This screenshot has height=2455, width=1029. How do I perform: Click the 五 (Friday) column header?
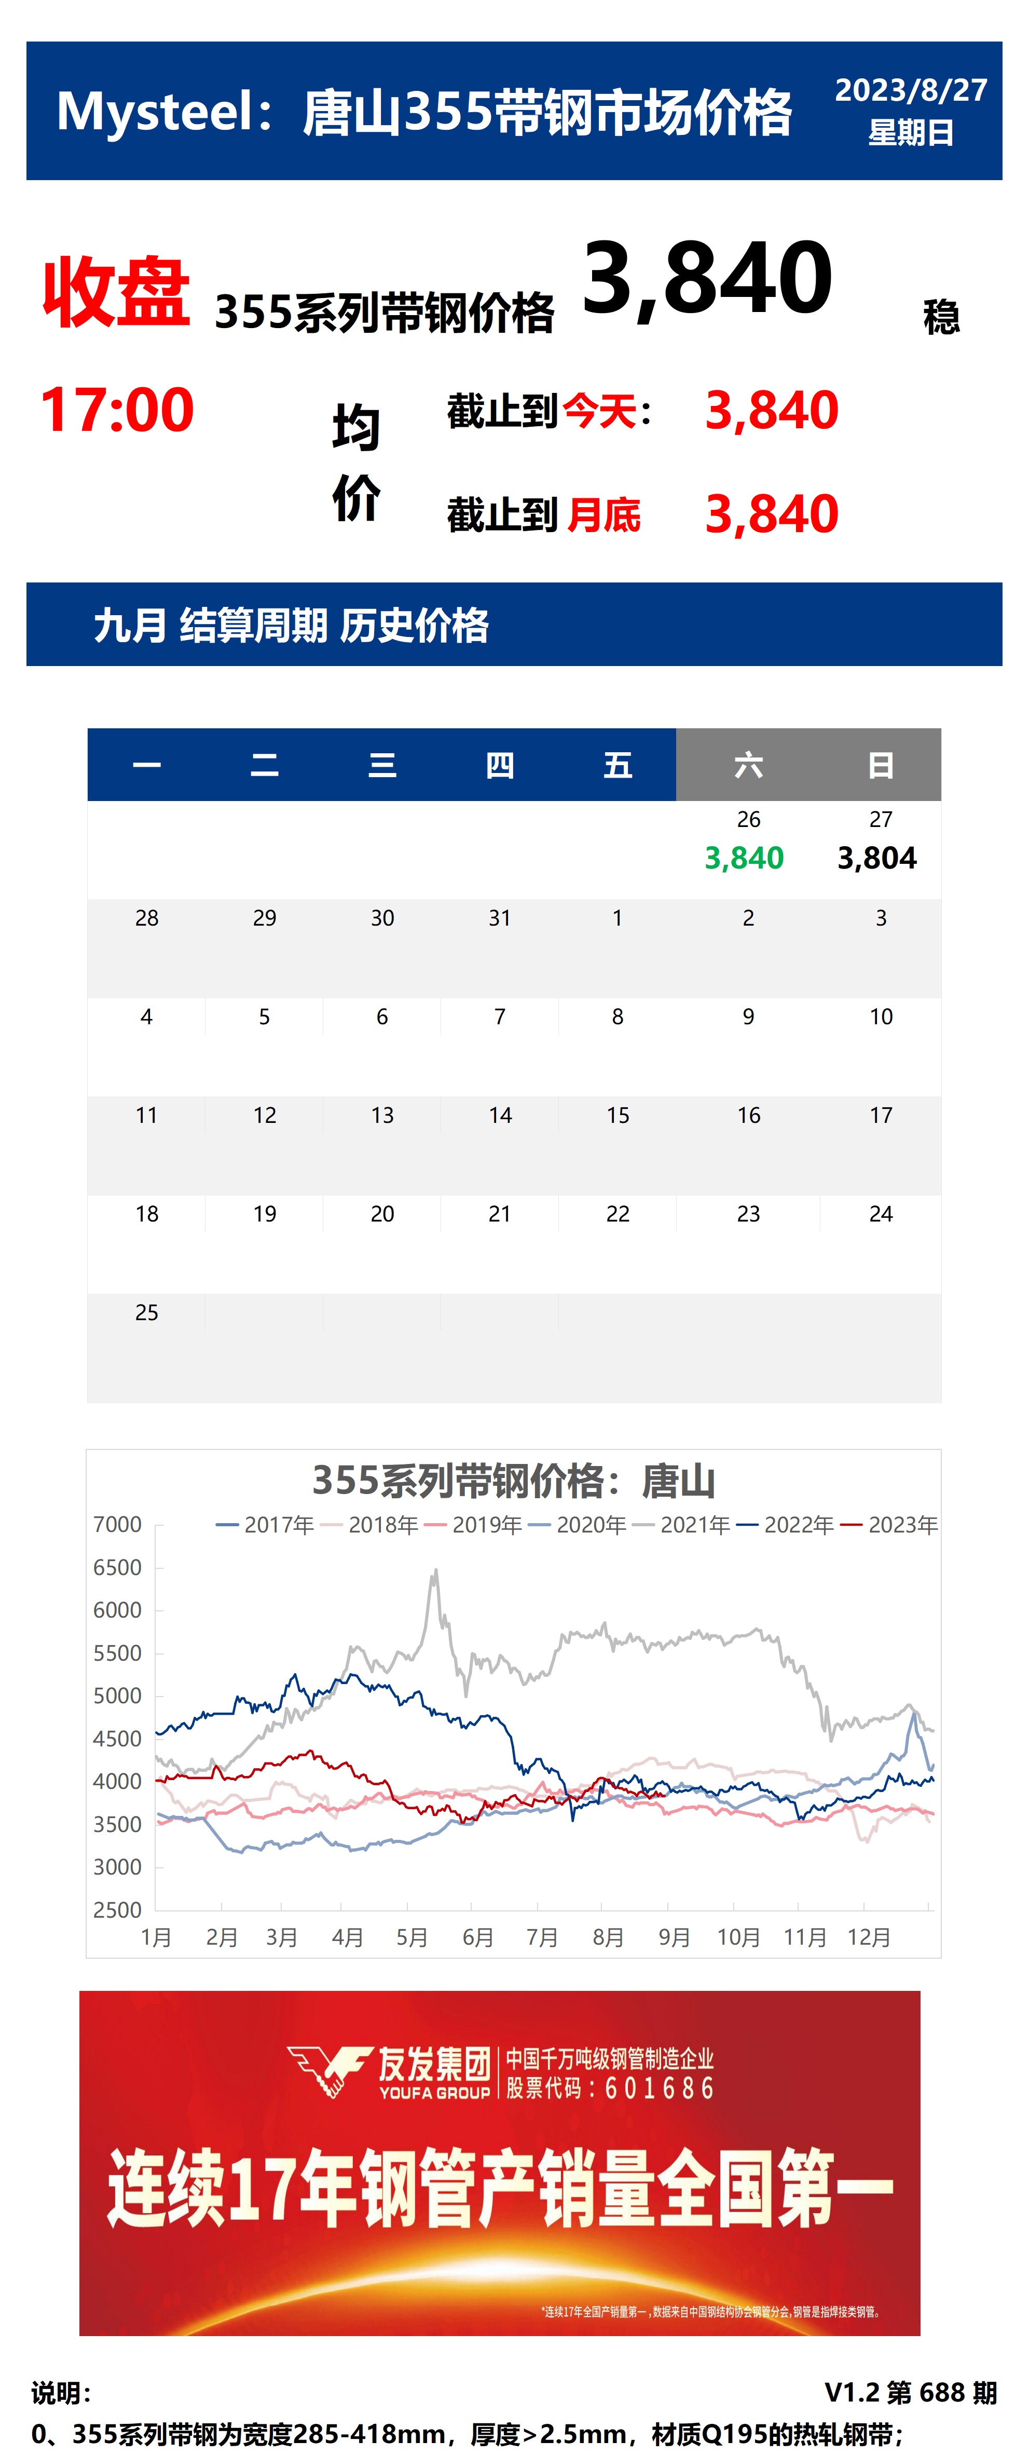pyautogui.click(x=618, y=764)
